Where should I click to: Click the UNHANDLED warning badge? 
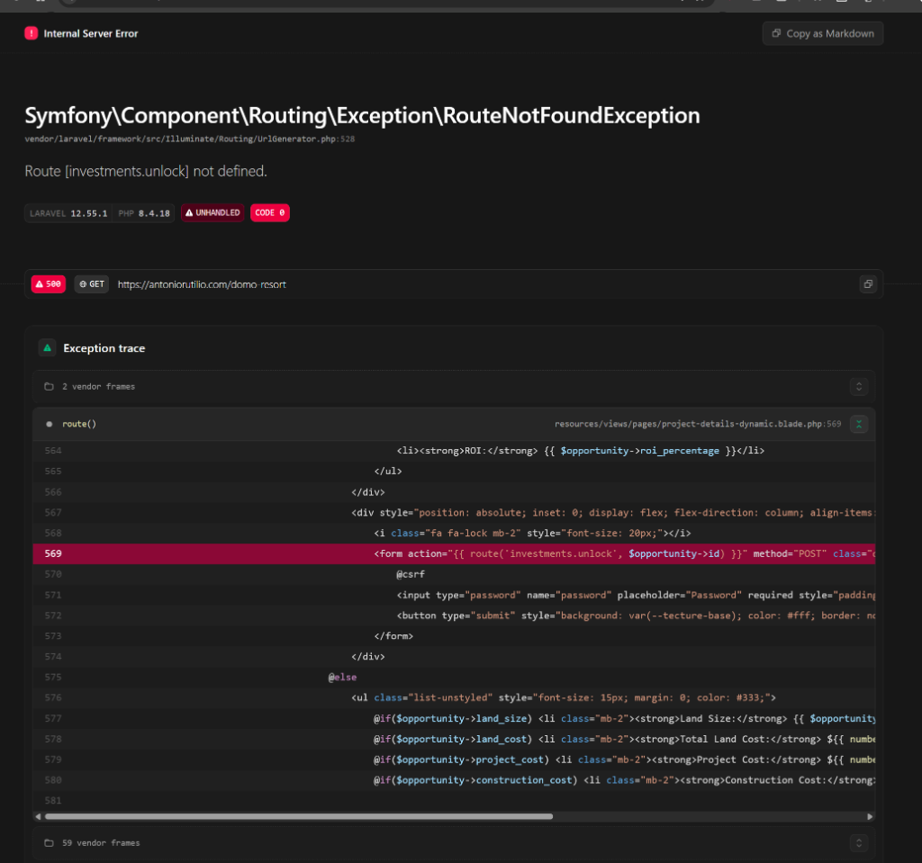pyautogui.click(x=212, y=213)
